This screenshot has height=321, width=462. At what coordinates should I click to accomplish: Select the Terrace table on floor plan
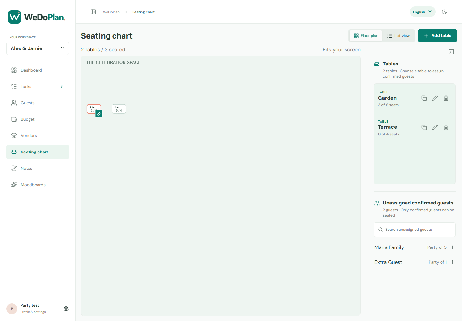[x=119, y=109]
